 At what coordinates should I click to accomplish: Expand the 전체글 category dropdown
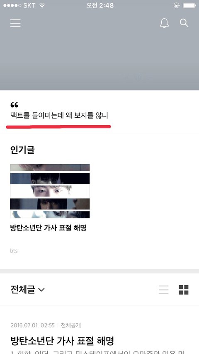(27, 290)
